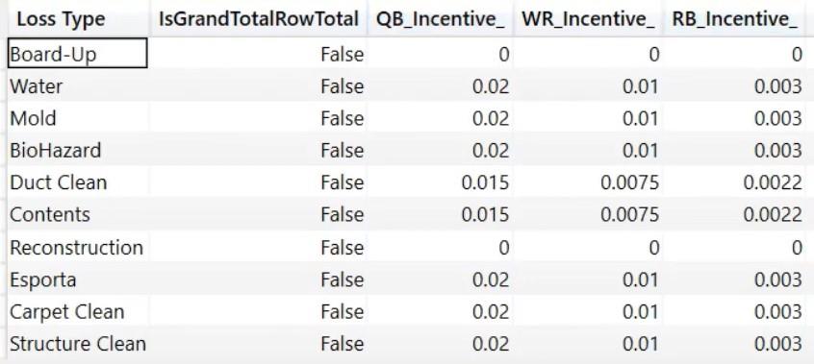Select the BioHazard loss type cell

[56, 151]
